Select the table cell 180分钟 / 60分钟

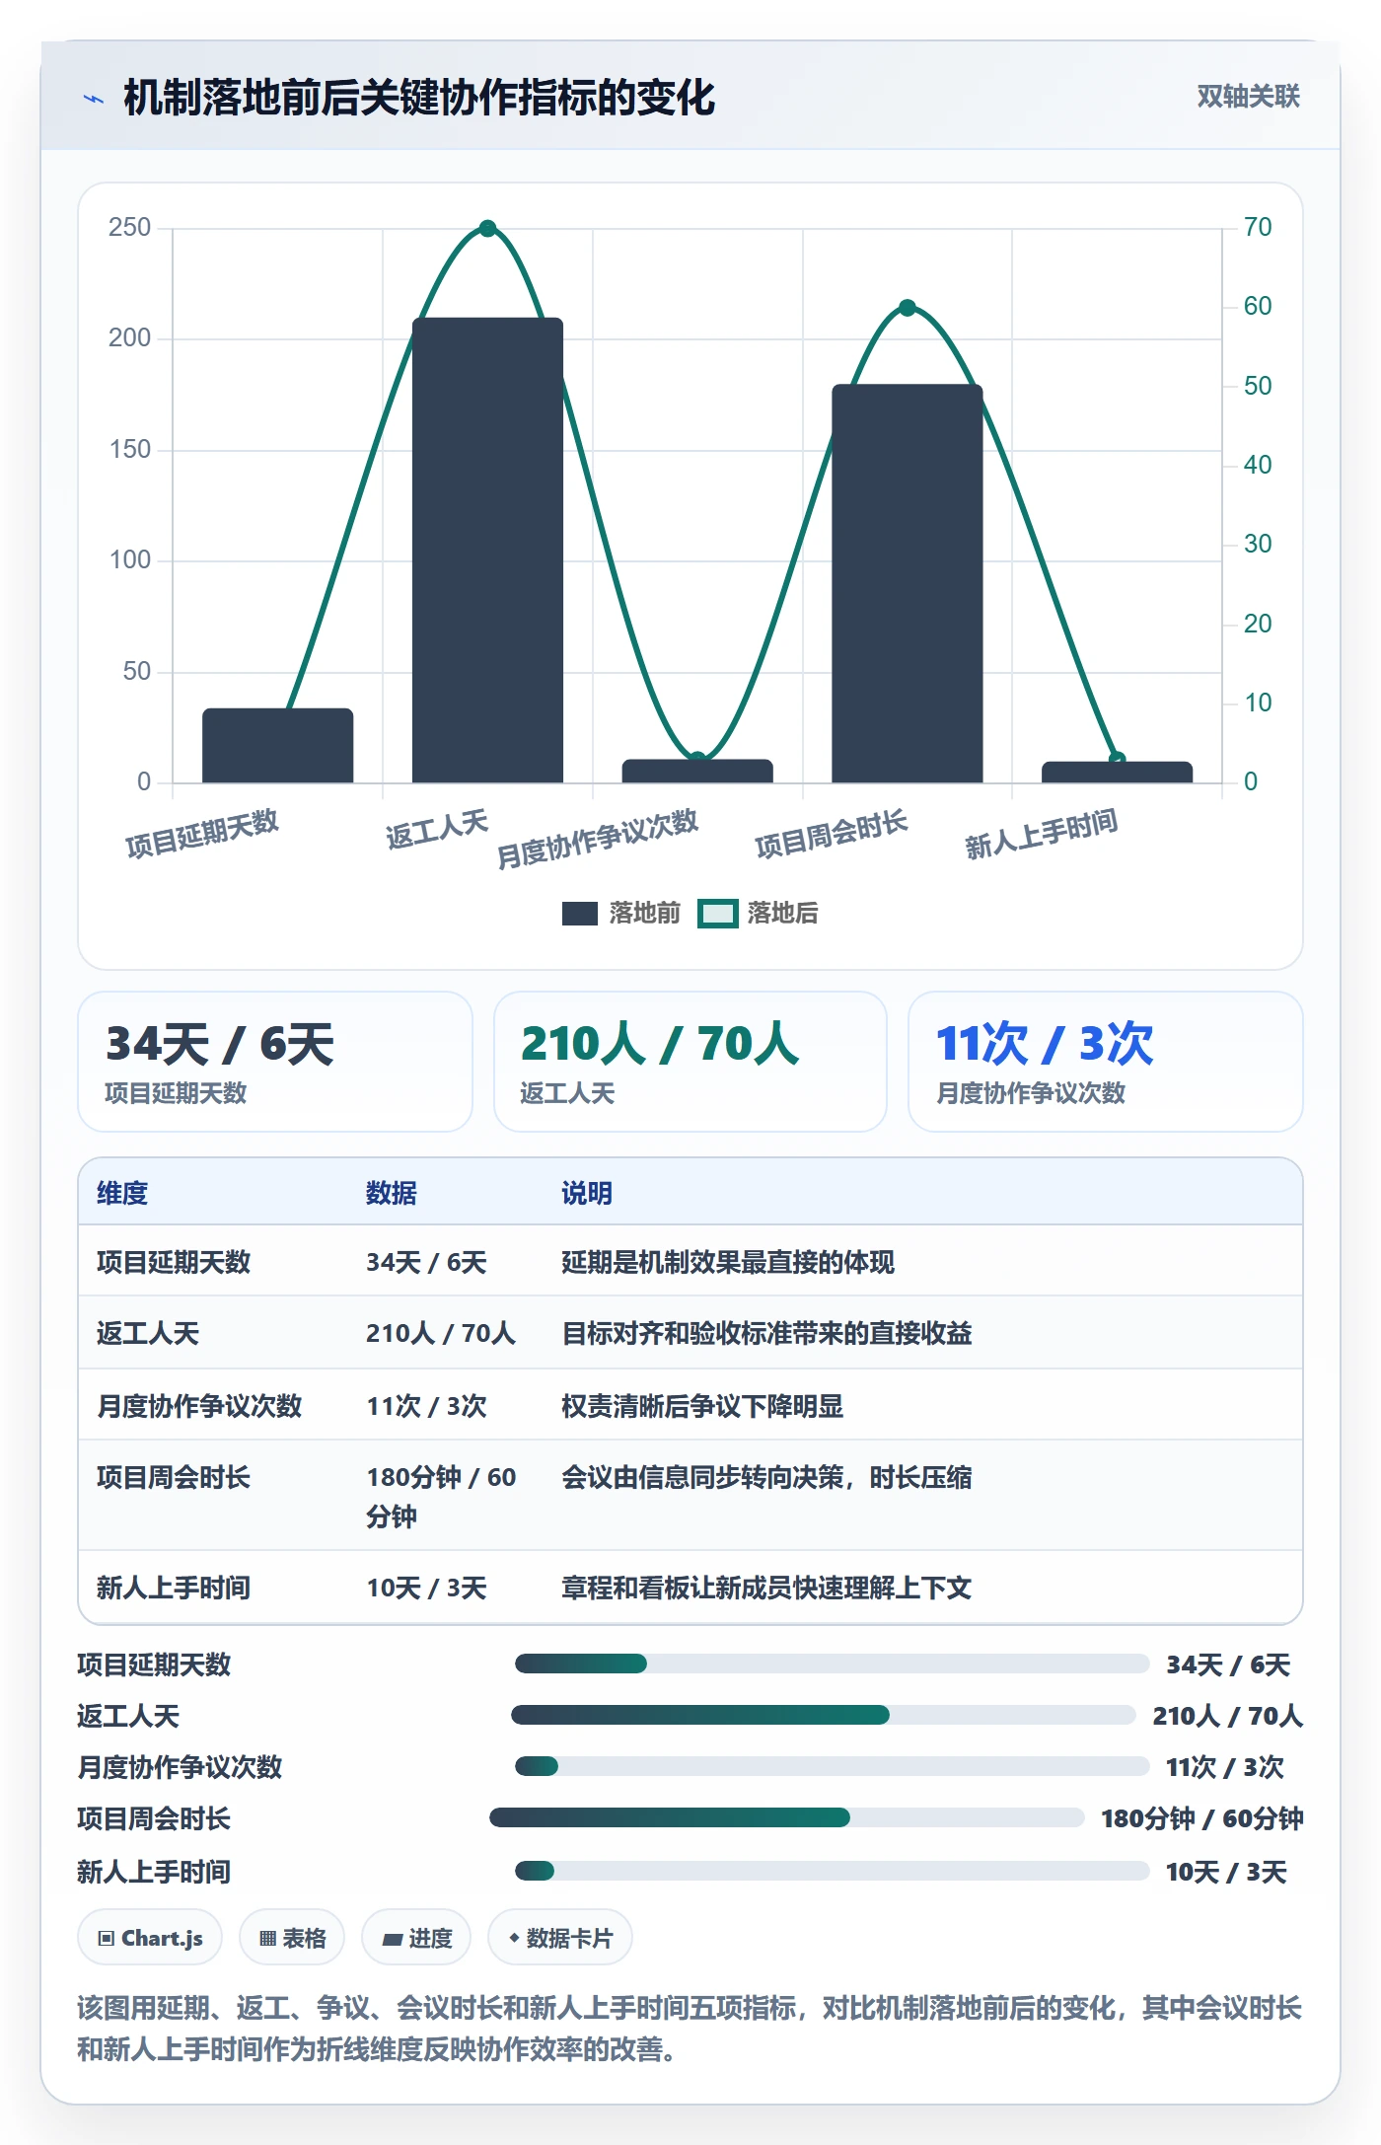click(441, 1496)
